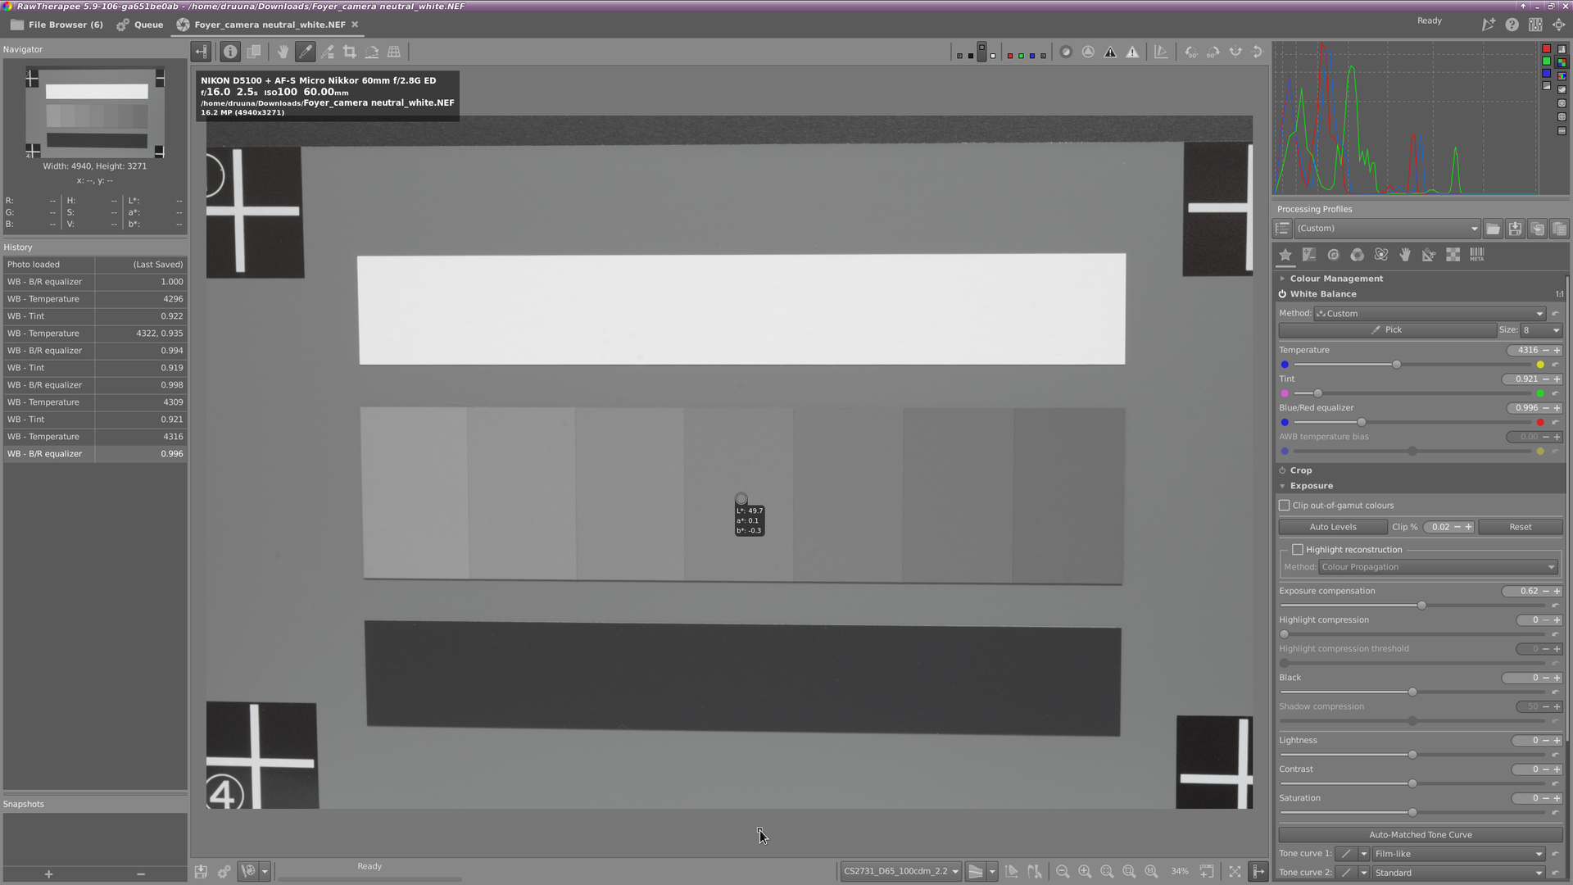Viewport: 1573px width, 885px height.
Task: Open the Processing Profiles (Custom) dropdown
Action: click(x=1386, y=229)
